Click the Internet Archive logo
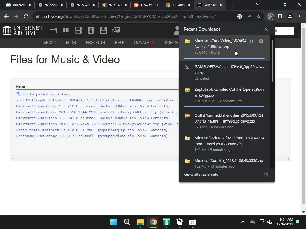The width and height of the screenshot is (306, 229). [23, 30]
